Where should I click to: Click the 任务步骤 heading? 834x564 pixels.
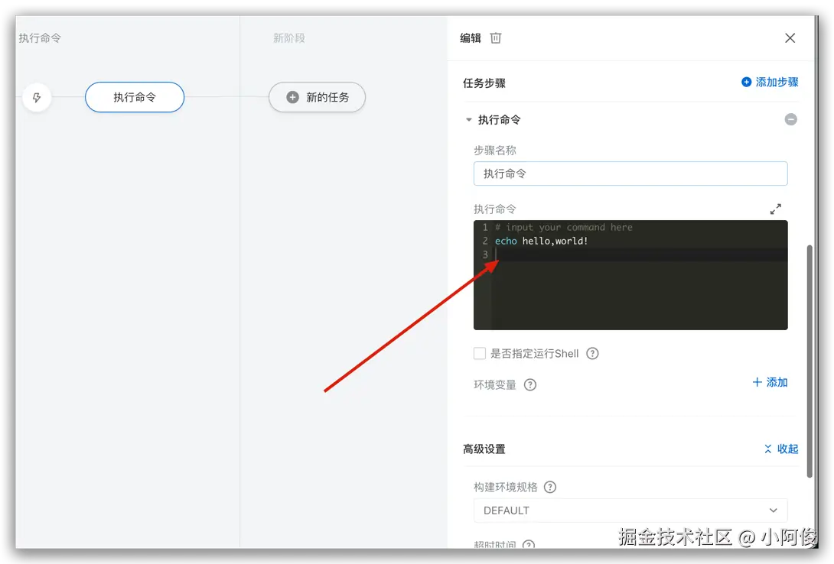pyautogui.click(x=484, y=83)
